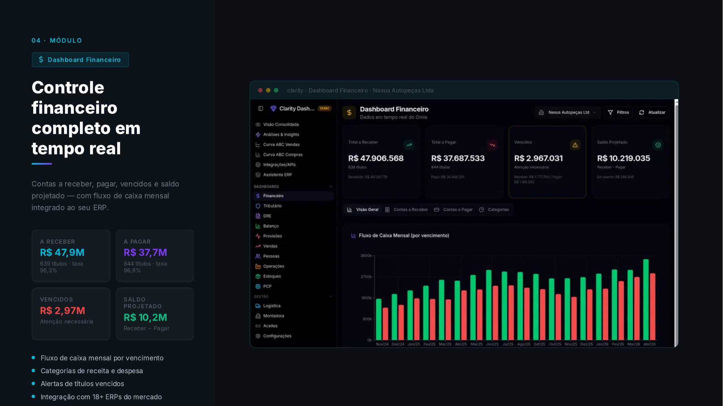Click the trend-down icon on Total a Pagar
This screenshot has width=723, height=406.
point(492,145)
